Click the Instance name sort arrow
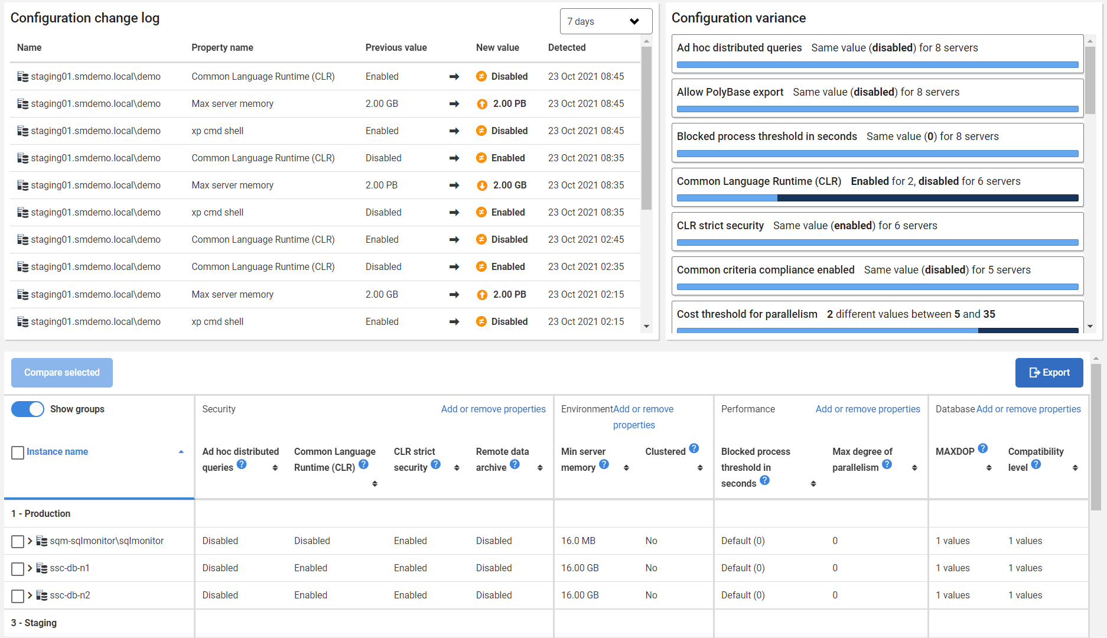The height and width of the screenshot is (638, 1107). tap(181, 452)
